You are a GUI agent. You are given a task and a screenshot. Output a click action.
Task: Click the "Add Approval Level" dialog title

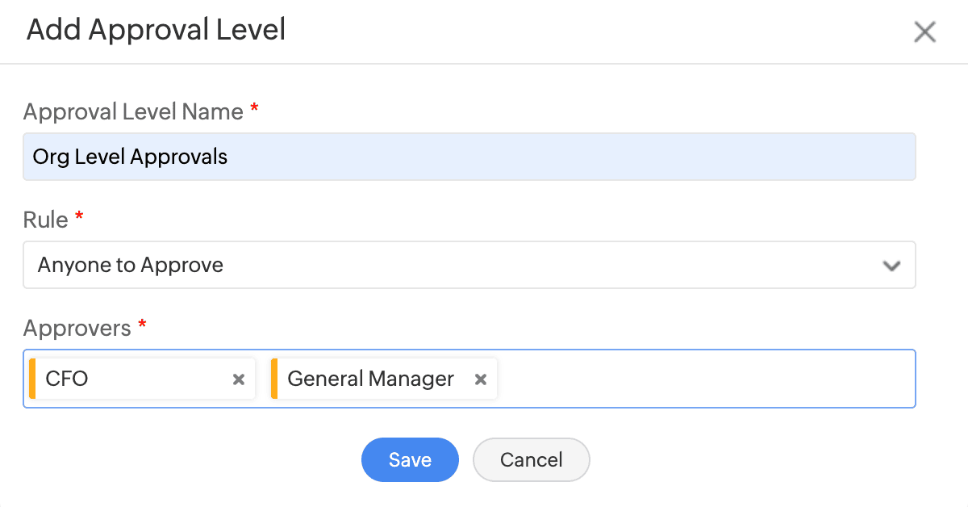point(156,30)
